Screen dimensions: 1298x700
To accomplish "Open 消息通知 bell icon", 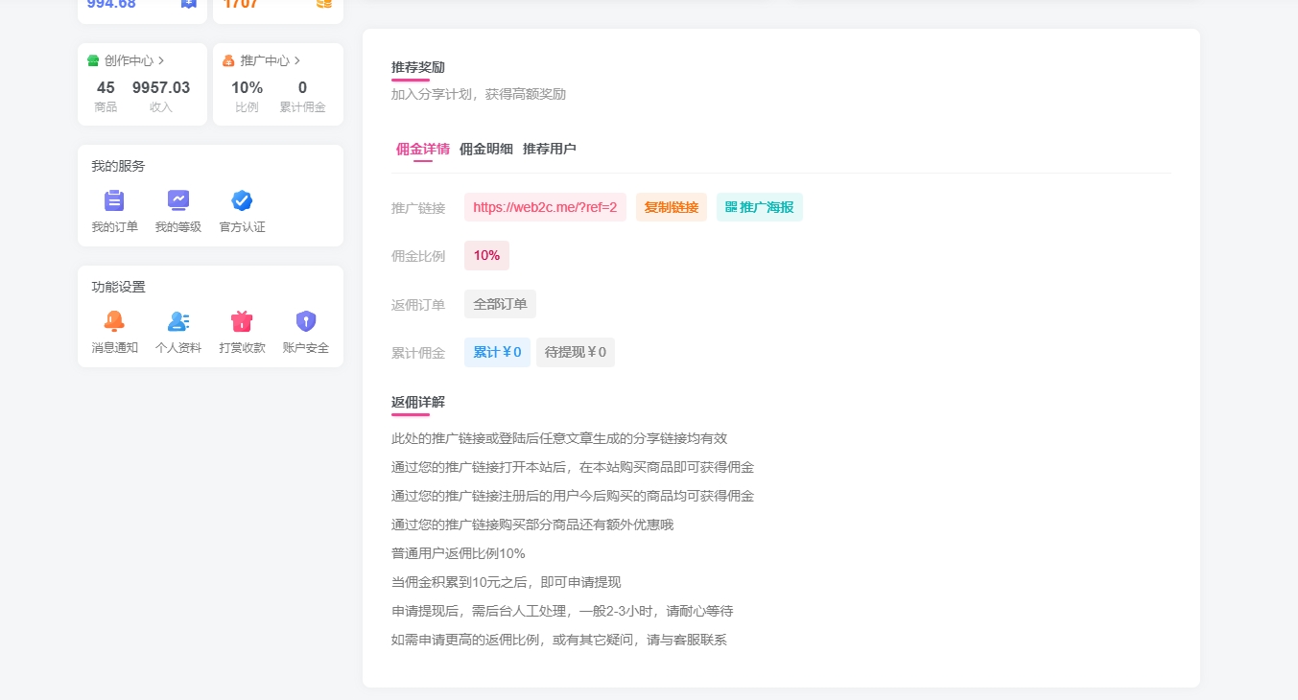I will pos(114,321).
